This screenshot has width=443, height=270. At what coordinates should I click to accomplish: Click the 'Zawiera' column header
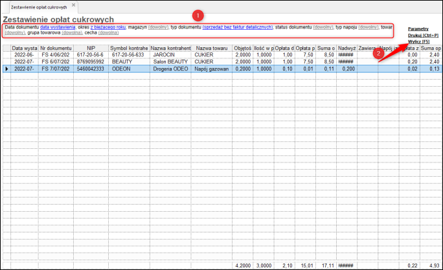click(x=367, y=48)
